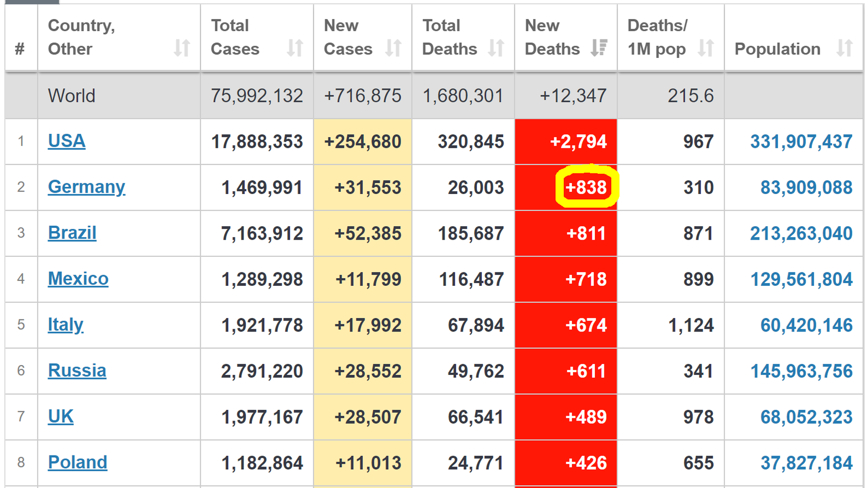Image resolution: width=868 pixels, height=488 pixels.
Task: Toggle the New Deaths descending sort icon
Action: coord(599,48)
